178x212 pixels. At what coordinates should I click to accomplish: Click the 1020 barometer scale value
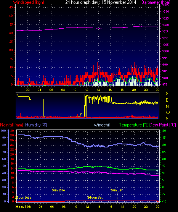(165, 25)
